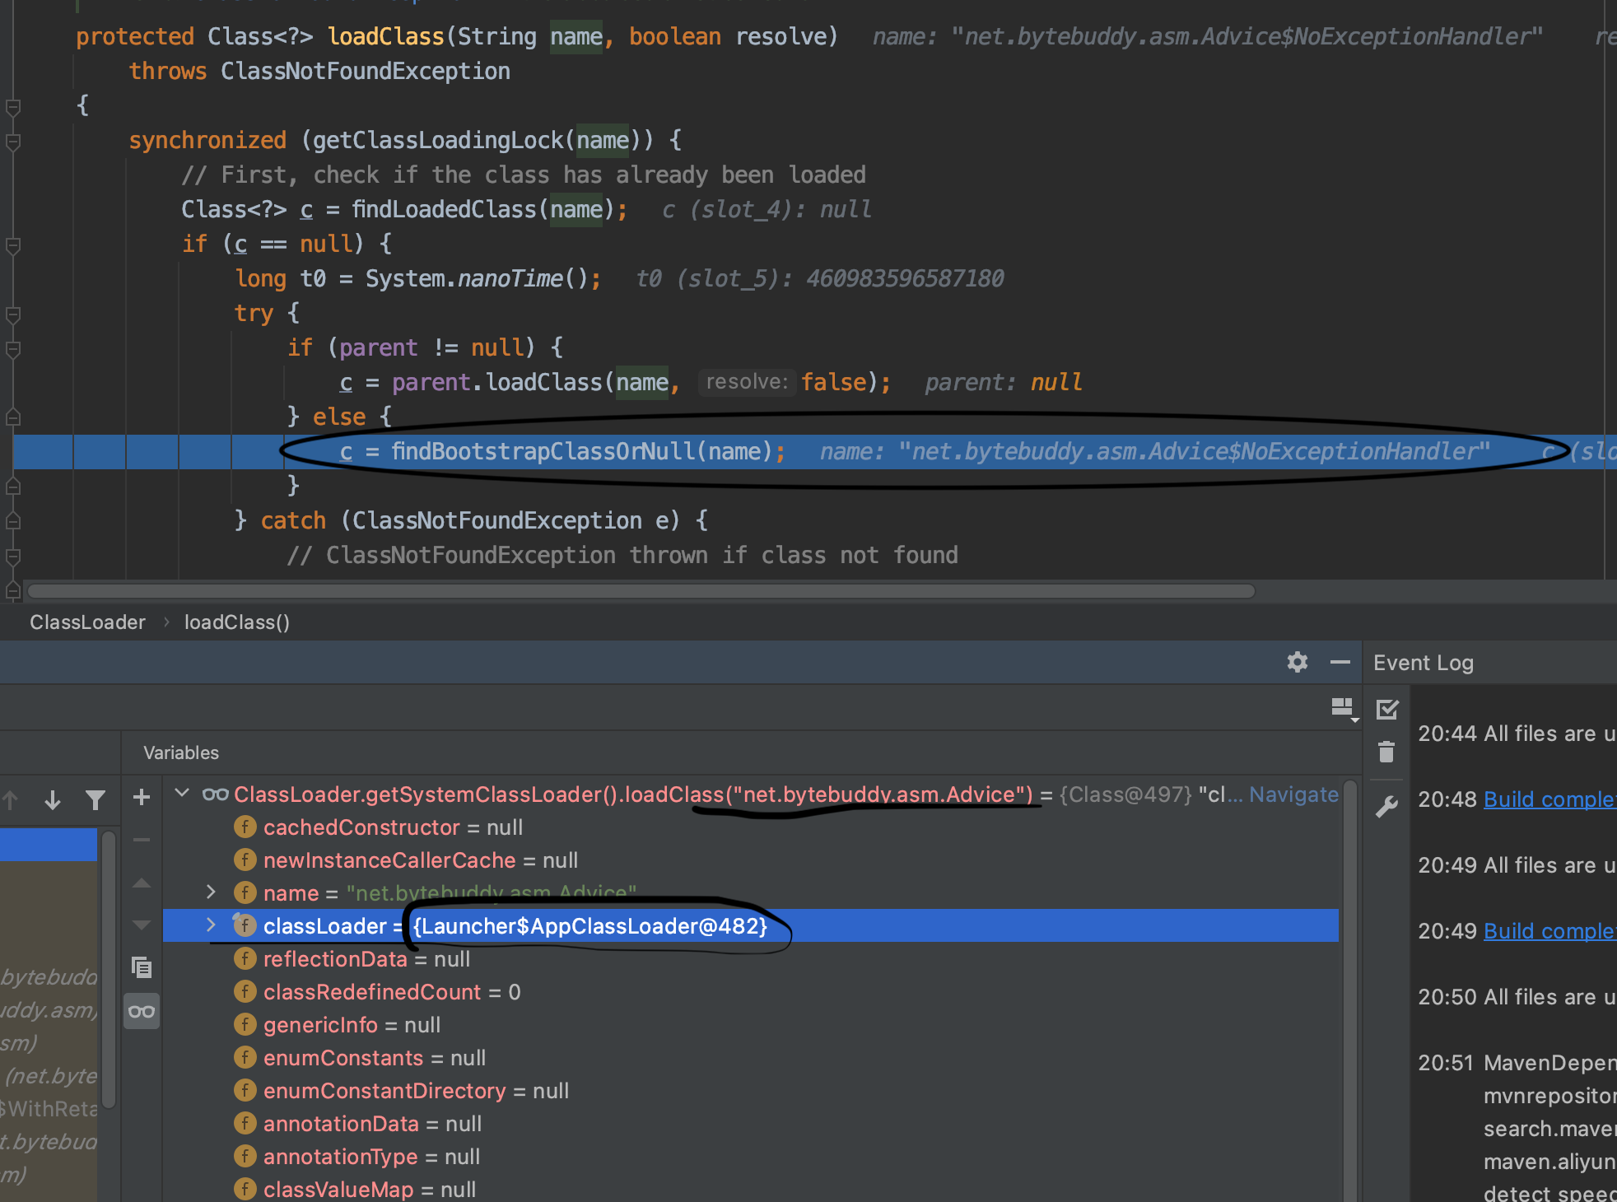Click the duplicate watch copy icon

pyautogui.click(x=142, y=967)
